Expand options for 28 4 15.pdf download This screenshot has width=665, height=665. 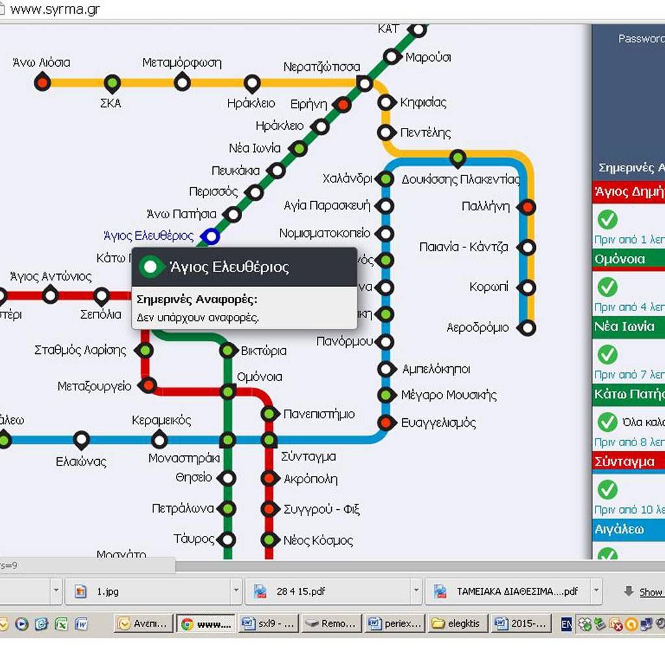pyautogui.click(x=416, y=592)
